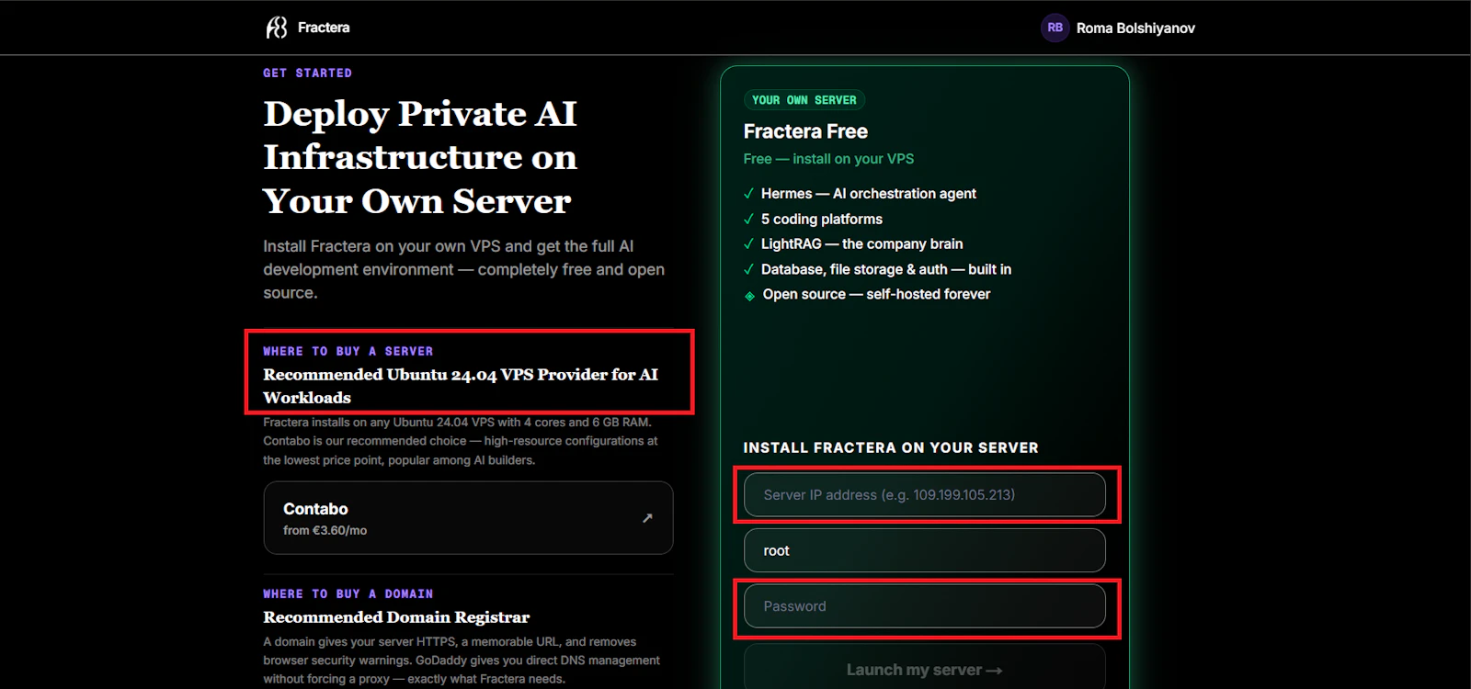Click 'Fractera installs on any Ubuntu 24.04 VPS' paragraph
1471x689 pixels.
click(461, 441)
